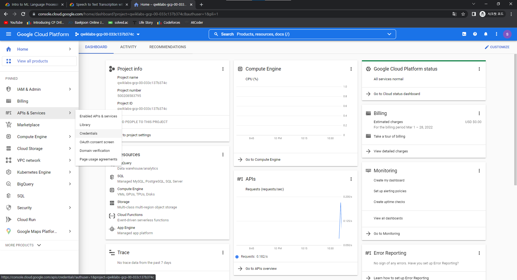Click the Marketplace cart icon
The height and width of the screenshot is (280, 517).
[x=9, y=125]
